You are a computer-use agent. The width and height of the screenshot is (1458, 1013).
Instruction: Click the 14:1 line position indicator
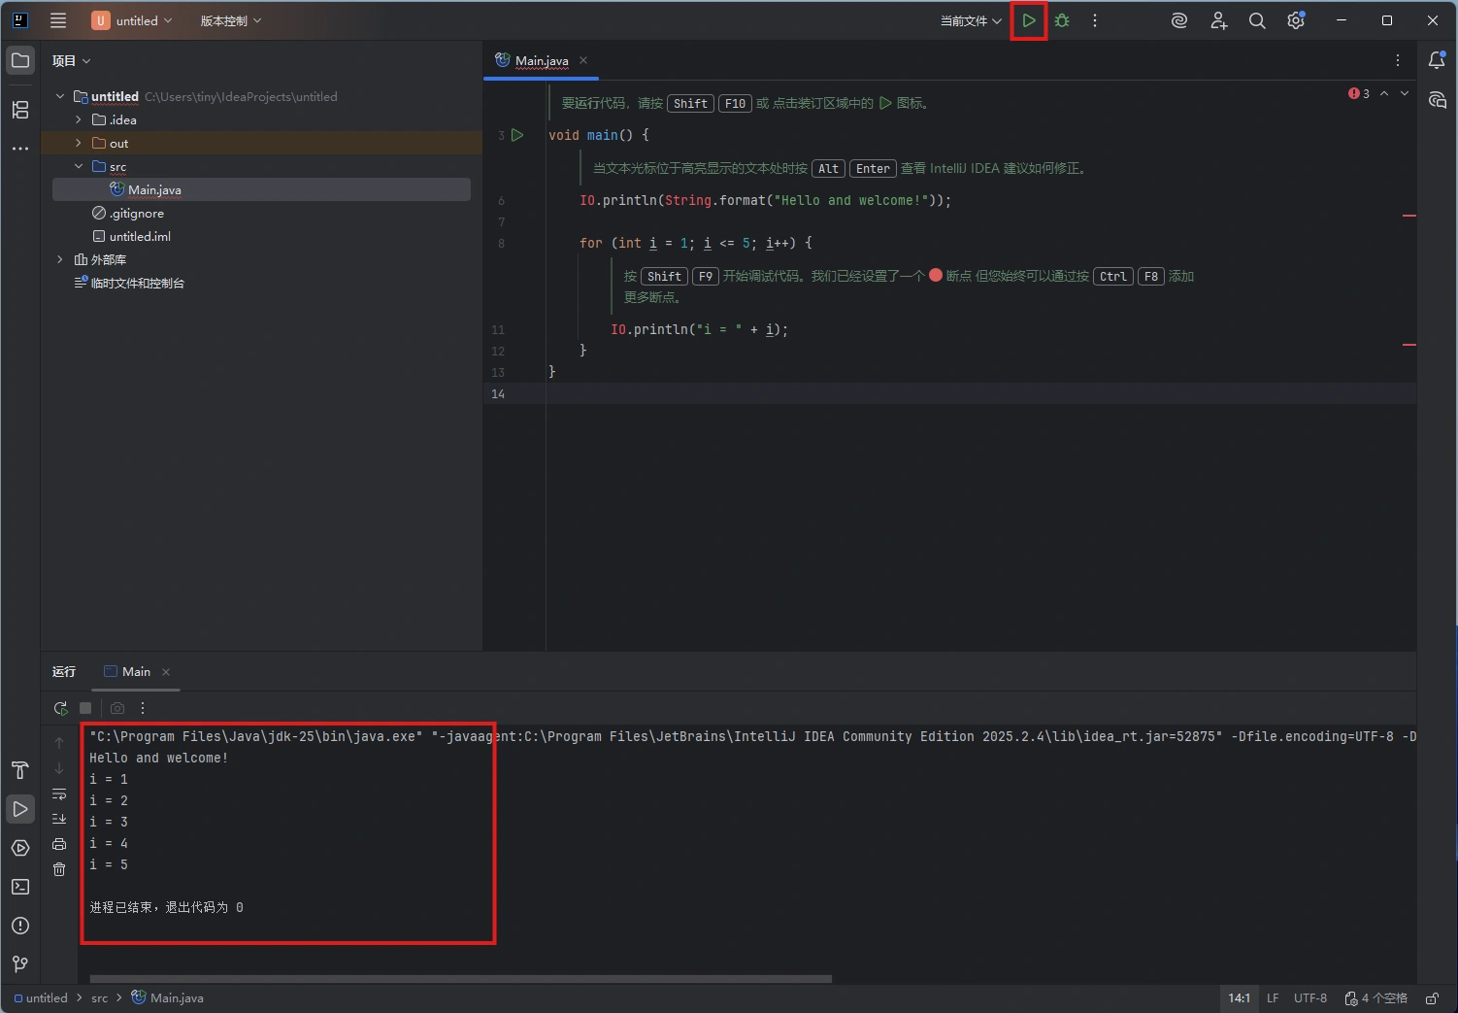pos(1239,997)
